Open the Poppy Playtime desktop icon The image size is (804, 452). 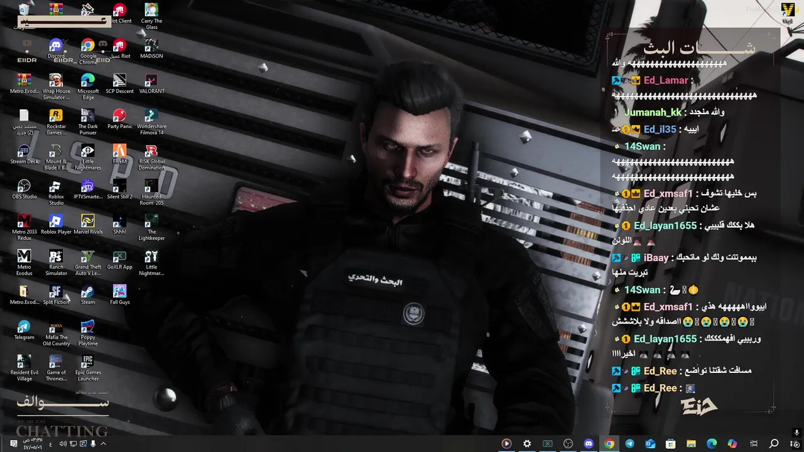88,333
